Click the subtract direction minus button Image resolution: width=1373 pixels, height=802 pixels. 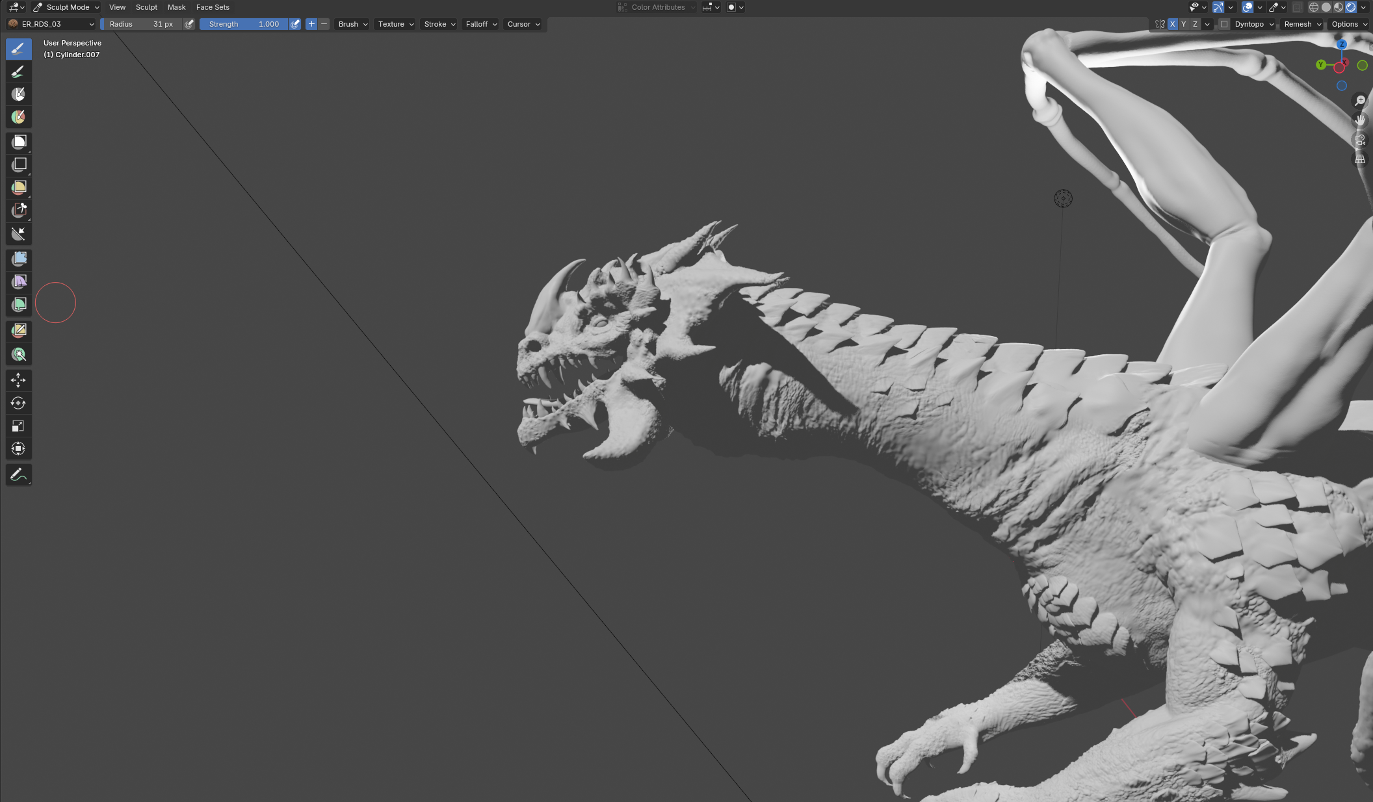pyautogui.click(x=324, y=24)
